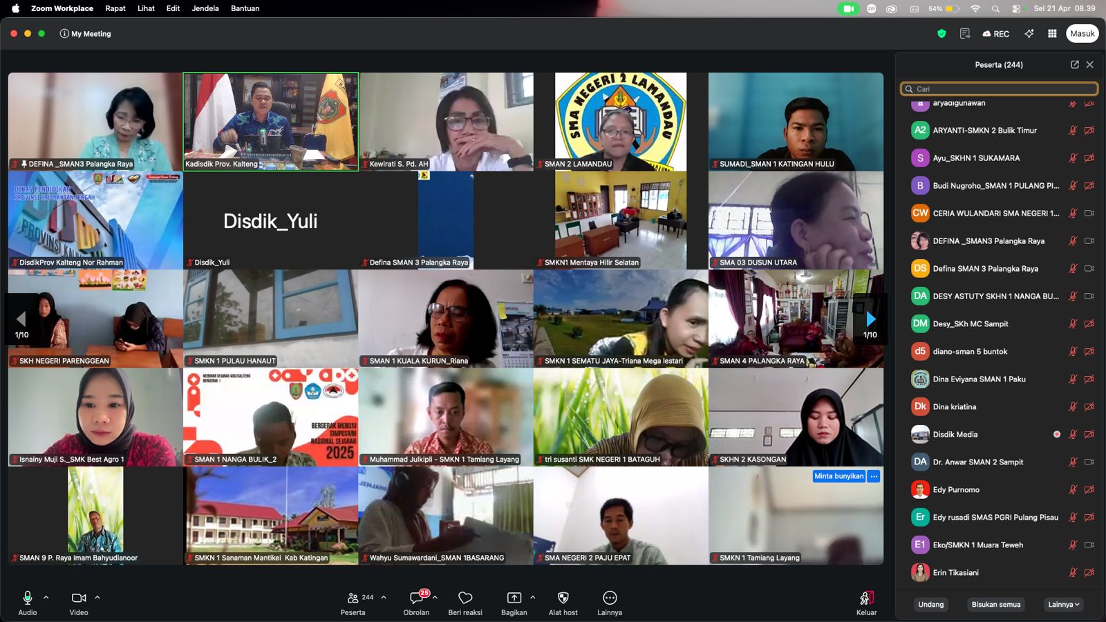This screenshot has width=1106, height=622.
Task: Click the Bagikan share screen icon
Action: pyautogui.click(x=514, y=598)
